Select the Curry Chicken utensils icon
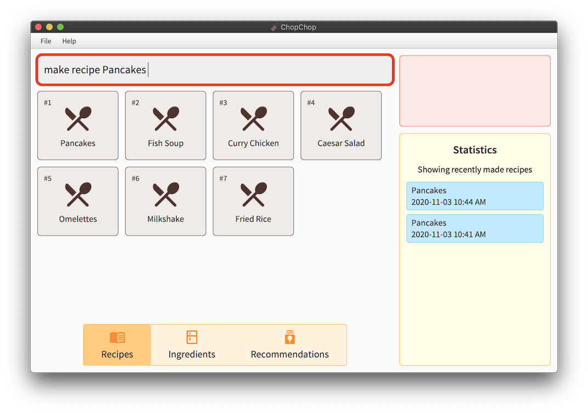This screenshot has height=413, width=588. tap(253, 119)
